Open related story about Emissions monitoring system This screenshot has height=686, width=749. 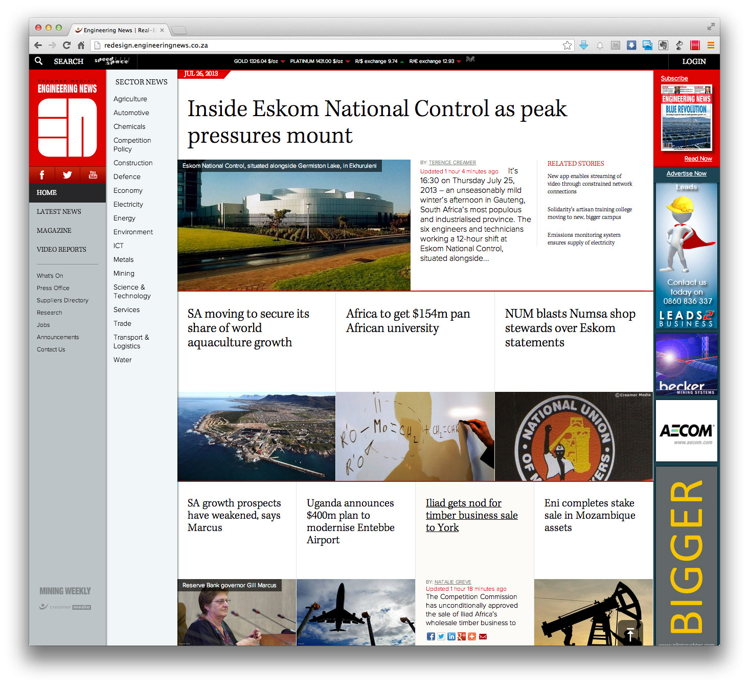tap(584, 239)
